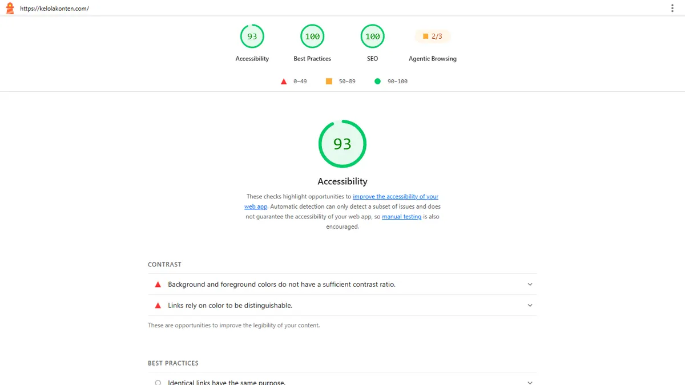The width and height of the screenshot is (685, 385).
Task: Open the three-dot tools menu
Action: (x=672, y=9)
